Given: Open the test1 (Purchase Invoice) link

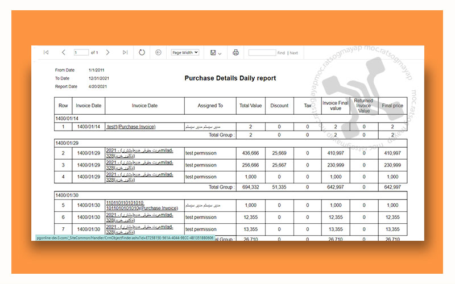Looking at the screenshot, I should (x=131, y=127).
